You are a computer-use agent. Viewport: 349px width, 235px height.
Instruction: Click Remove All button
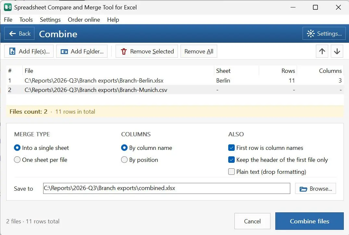[x=199, y=51]
